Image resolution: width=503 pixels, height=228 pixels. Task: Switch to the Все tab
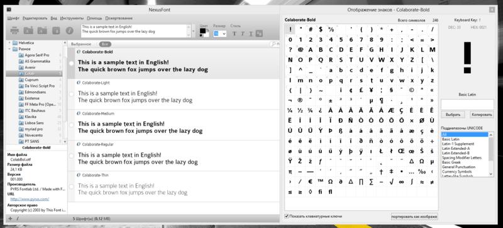point(104,44)
